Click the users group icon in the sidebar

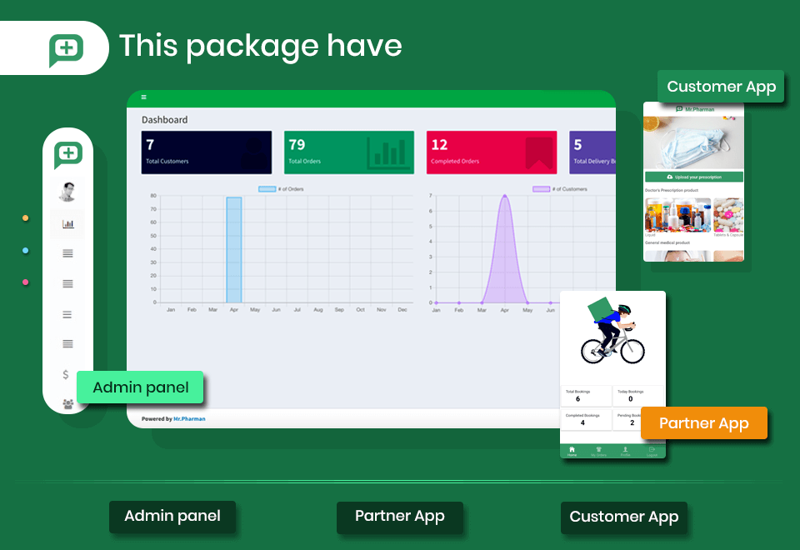pos(67,404)
